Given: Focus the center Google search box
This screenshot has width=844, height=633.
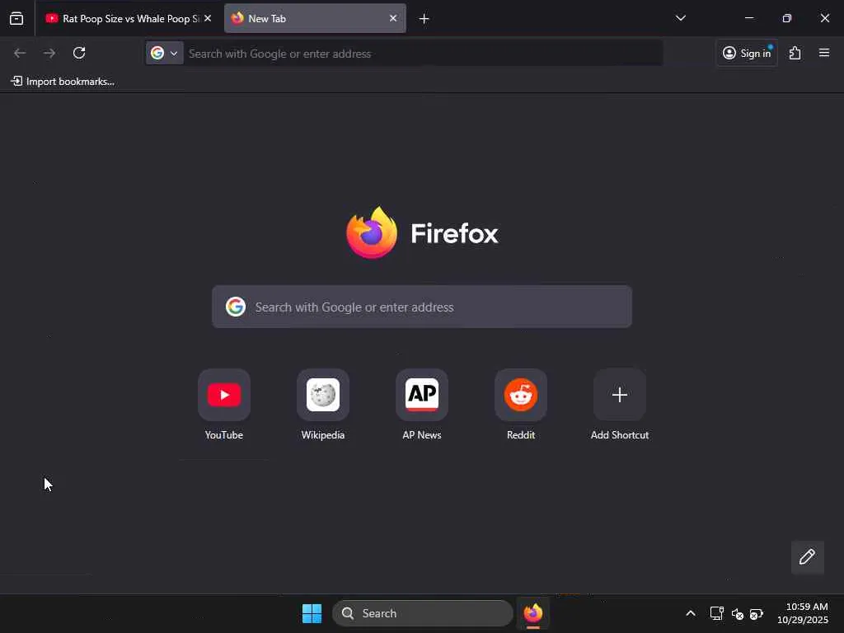Looking at the screenshot, I should pyautogui.click(x=422, y=307).
